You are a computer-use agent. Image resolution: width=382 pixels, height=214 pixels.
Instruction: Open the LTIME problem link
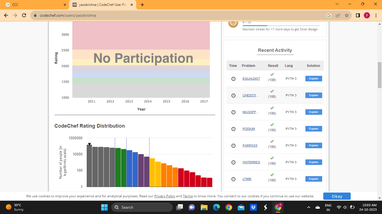click(247, 179)
